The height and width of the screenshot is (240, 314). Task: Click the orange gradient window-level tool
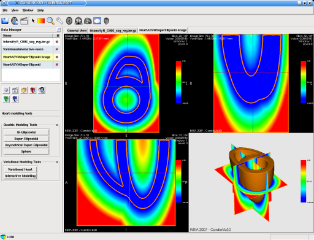(x=41, y=21)
